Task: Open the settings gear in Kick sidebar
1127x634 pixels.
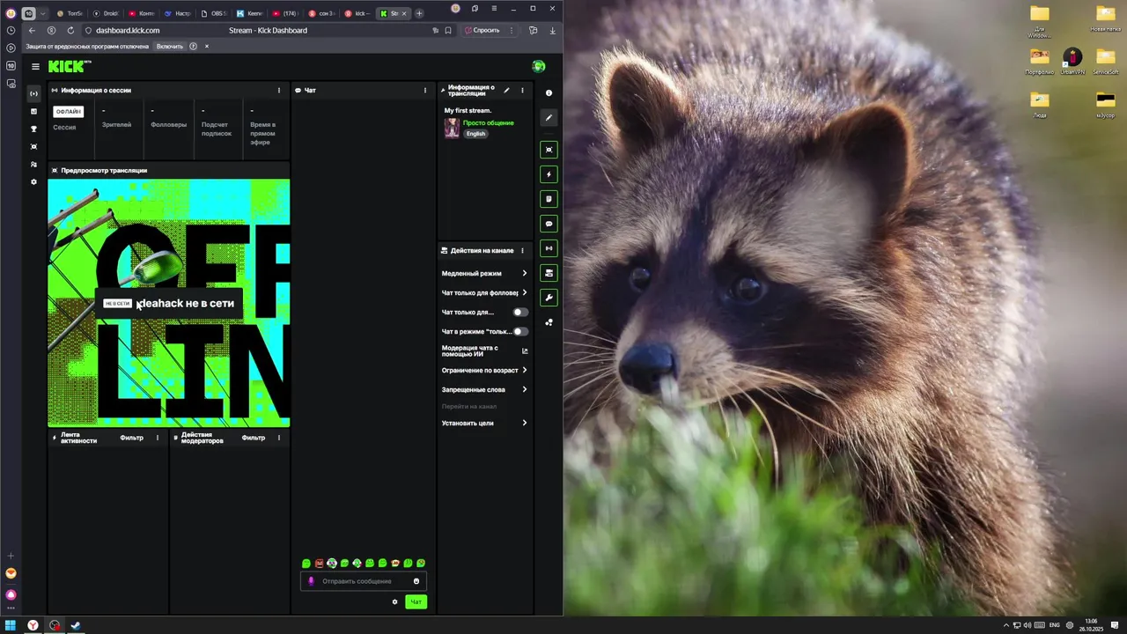Action: [33, 181]
